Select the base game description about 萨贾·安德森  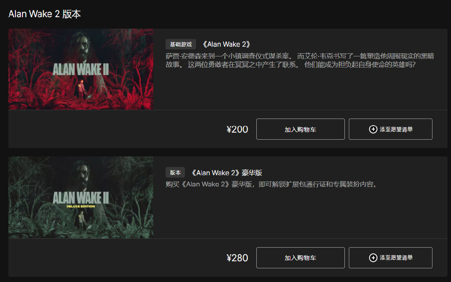click(x=299, y=60)
